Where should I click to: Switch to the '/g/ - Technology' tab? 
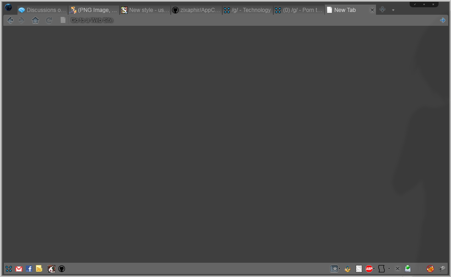[248, 10]
